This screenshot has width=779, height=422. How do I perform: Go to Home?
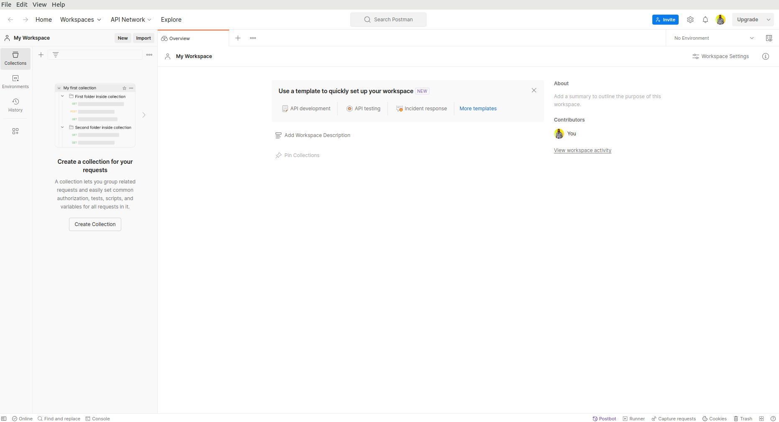click(x=43, y=20)
